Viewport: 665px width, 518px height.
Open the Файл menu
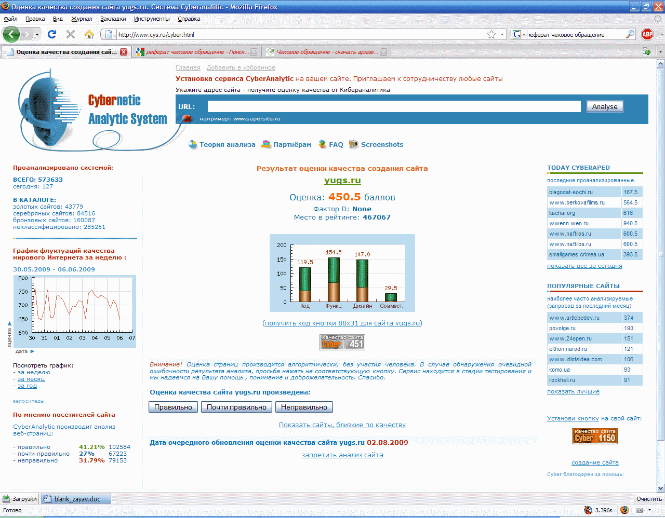10,19
